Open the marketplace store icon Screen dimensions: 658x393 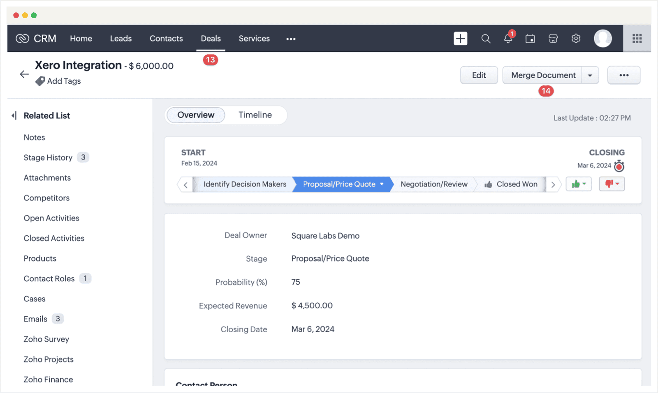(553, 39)
